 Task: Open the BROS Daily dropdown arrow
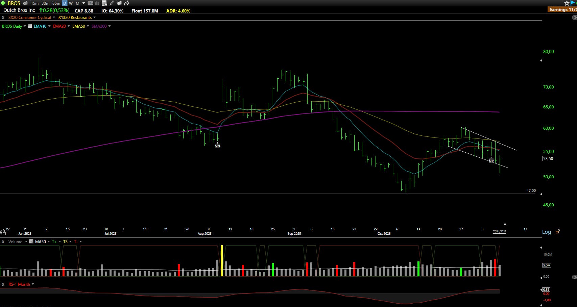click(x=25, y=26)
